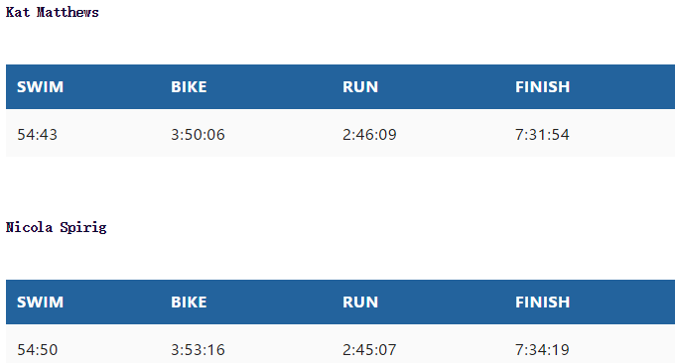Click the RUN column header in Kat Matthews table
The width and height of the screenshot is (675, 363).
pyautogui.click(x=360, y=87)
